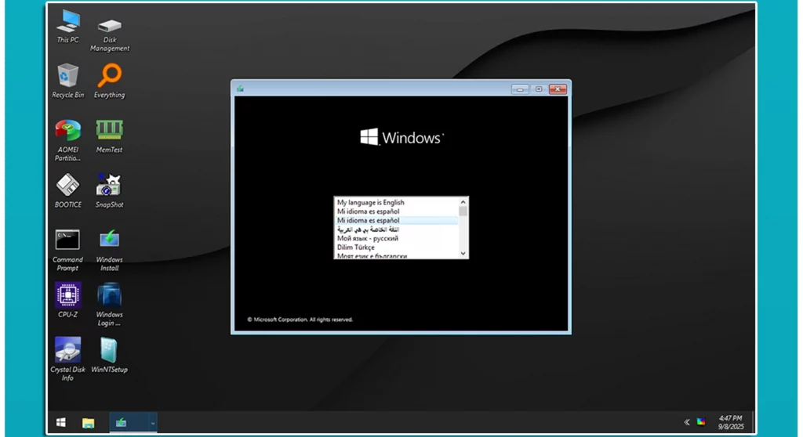This screenshot has height=437, width=803.
Task: Select the Windows Login desktop shortcut
Action: coord(109,295)
